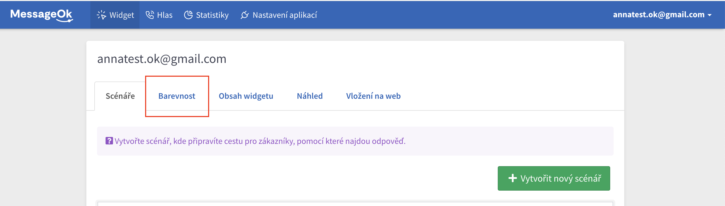Image resolution: width=725 pixels, height=206 pixels.
Task: Switch to the Scénáře tab
Action: [x=120, y=96]
